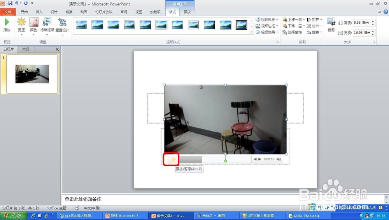Click the video volume speaker icon

click(279, 159)
